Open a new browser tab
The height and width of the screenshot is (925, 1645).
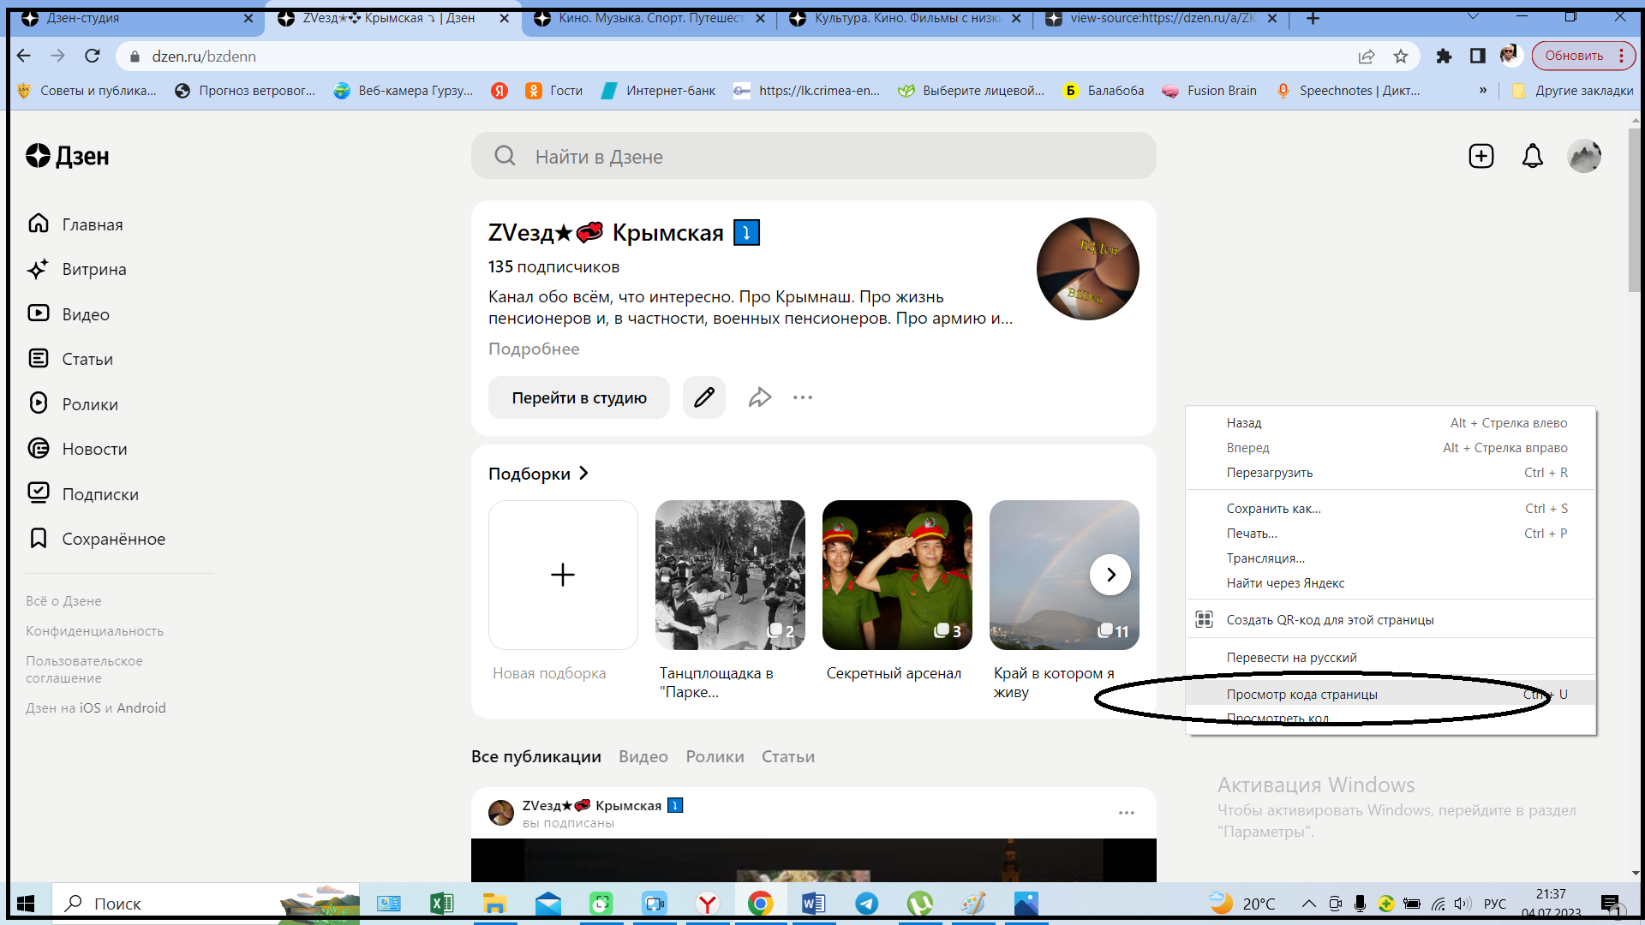click(x=1313, y=18)
